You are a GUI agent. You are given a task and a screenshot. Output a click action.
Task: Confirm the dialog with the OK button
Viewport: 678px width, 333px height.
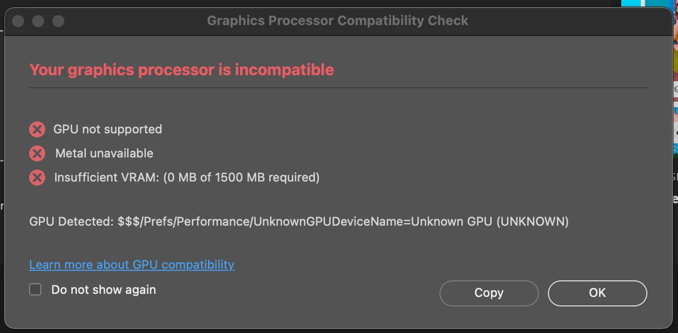pos(597,293)
